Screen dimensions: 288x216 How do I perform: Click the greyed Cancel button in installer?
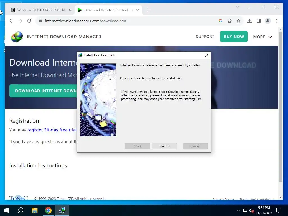tap(195, 146)
